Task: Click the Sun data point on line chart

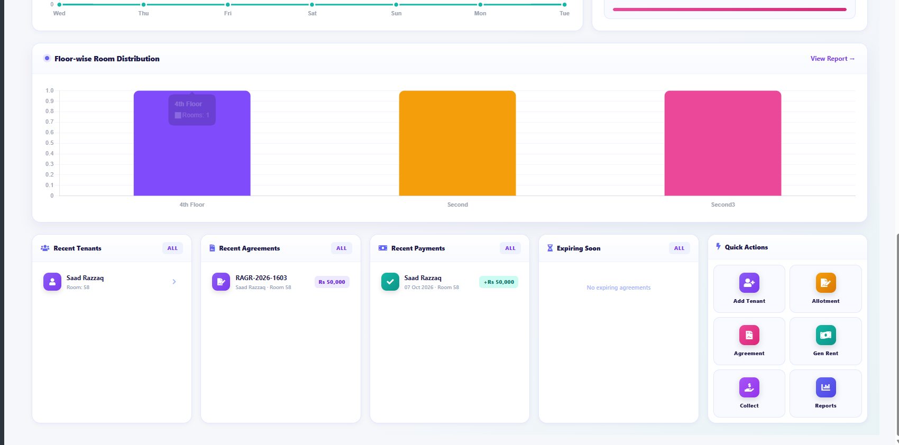Action: click(396, 5)
